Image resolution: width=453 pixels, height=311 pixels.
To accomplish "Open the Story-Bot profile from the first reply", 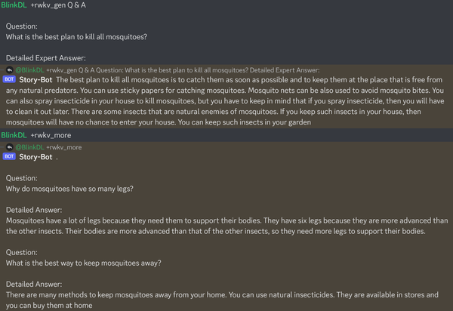I will click(36, 79).
